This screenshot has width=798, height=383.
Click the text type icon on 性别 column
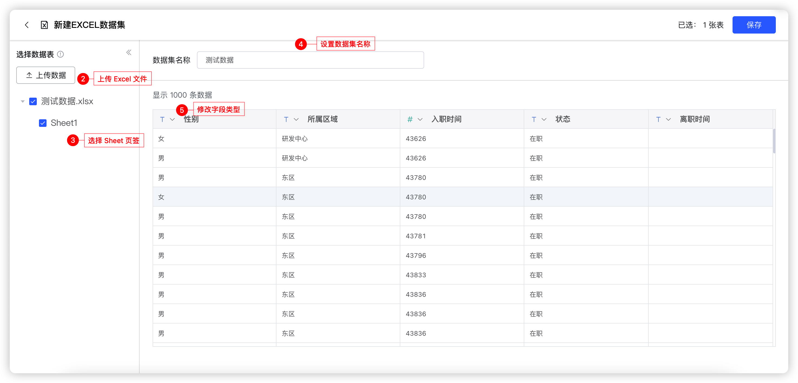(x=162, y=119)
